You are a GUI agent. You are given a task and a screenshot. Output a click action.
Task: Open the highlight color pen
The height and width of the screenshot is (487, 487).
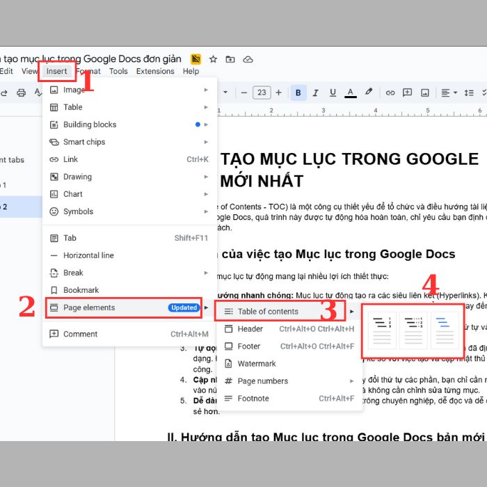[x=368, y=92]
